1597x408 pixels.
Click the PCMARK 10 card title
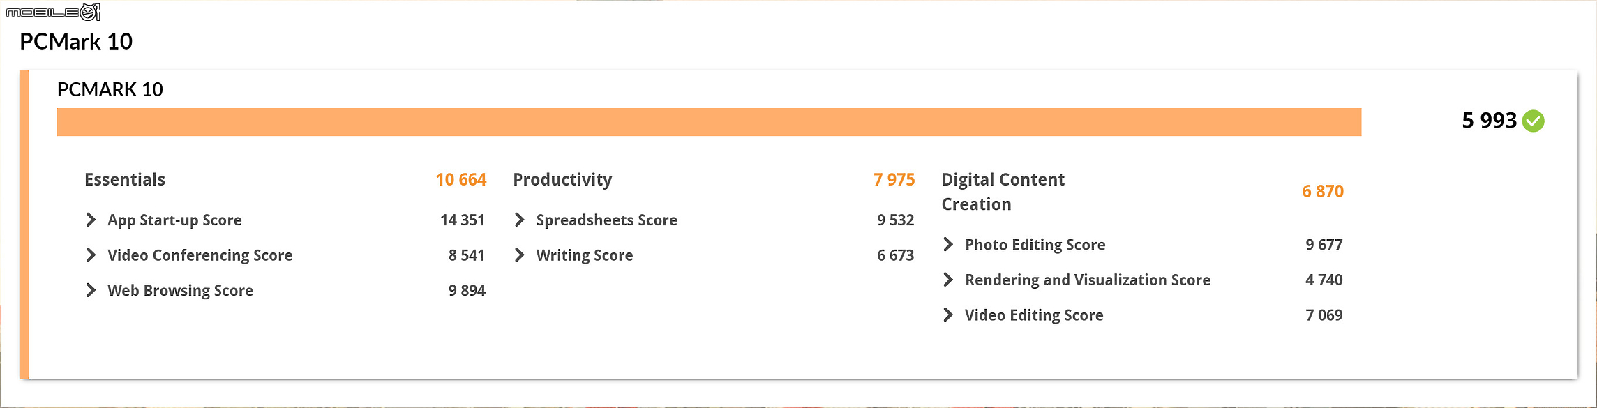(110, 89)
